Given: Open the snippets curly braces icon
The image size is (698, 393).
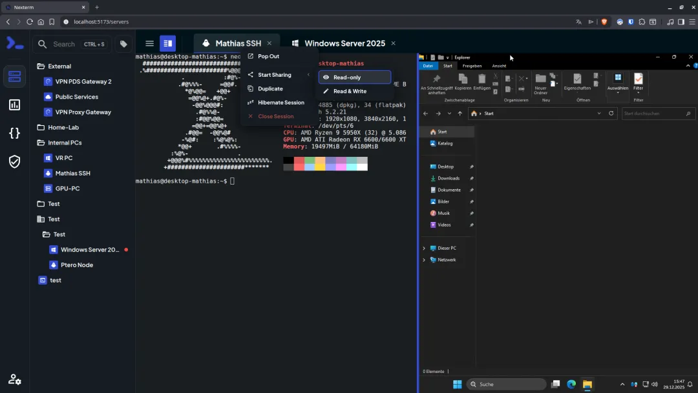Looking at the screenshot, I should tap(14, 133).
